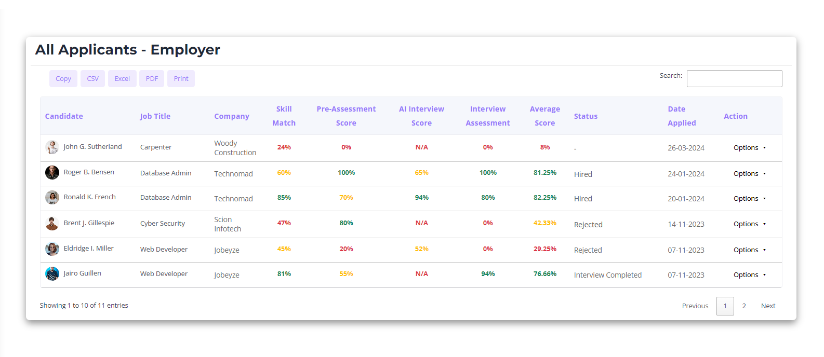Open Options dropdown for John G. Sutherland

coord(749,148)
